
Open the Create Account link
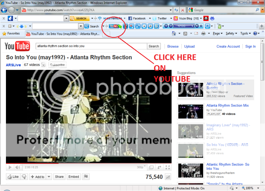pos(228,46)
